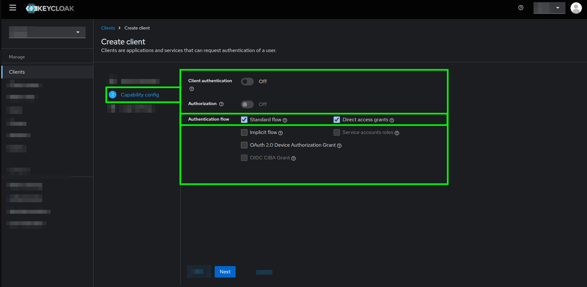The height and width of the screenshot is (287, 587).
Task: Toggle Client authentication on
Action: point(247,81)
